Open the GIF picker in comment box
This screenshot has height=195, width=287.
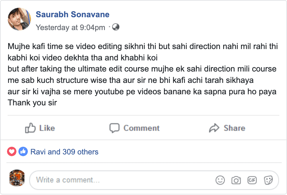[x=252, y=180]
